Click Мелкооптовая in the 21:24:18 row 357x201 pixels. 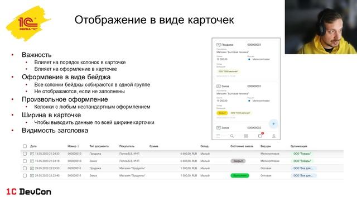[x=270, y=161]
